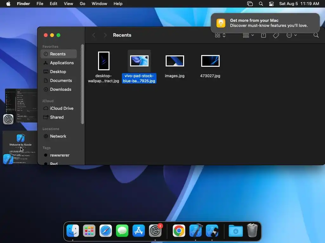Viewport: 325px width, 243px height.
Task: Select desktop-wallpap...tract.jpg thumbnail
Action: pos(104,61)
